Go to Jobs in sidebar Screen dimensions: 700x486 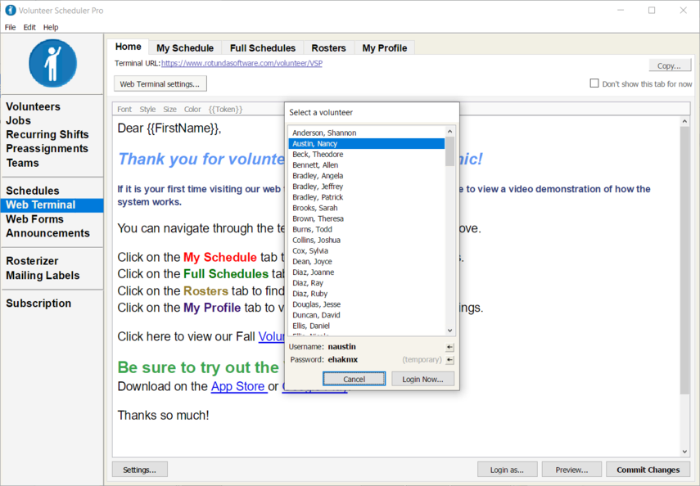click(18, 120)
